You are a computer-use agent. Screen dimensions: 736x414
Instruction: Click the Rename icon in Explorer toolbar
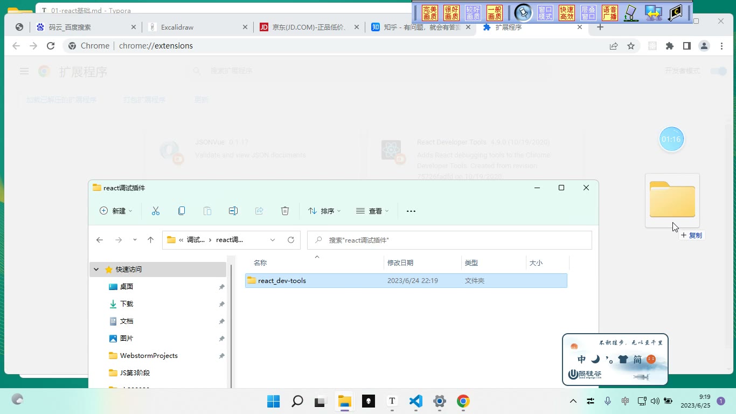tap(233, 211)
